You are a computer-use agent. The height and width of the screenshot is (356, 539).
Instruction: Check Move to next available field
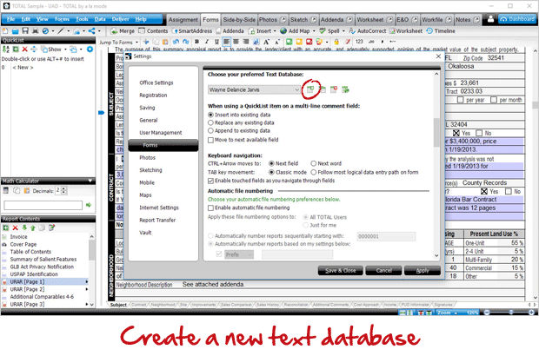pyautogui.click(x=210, y=140)
